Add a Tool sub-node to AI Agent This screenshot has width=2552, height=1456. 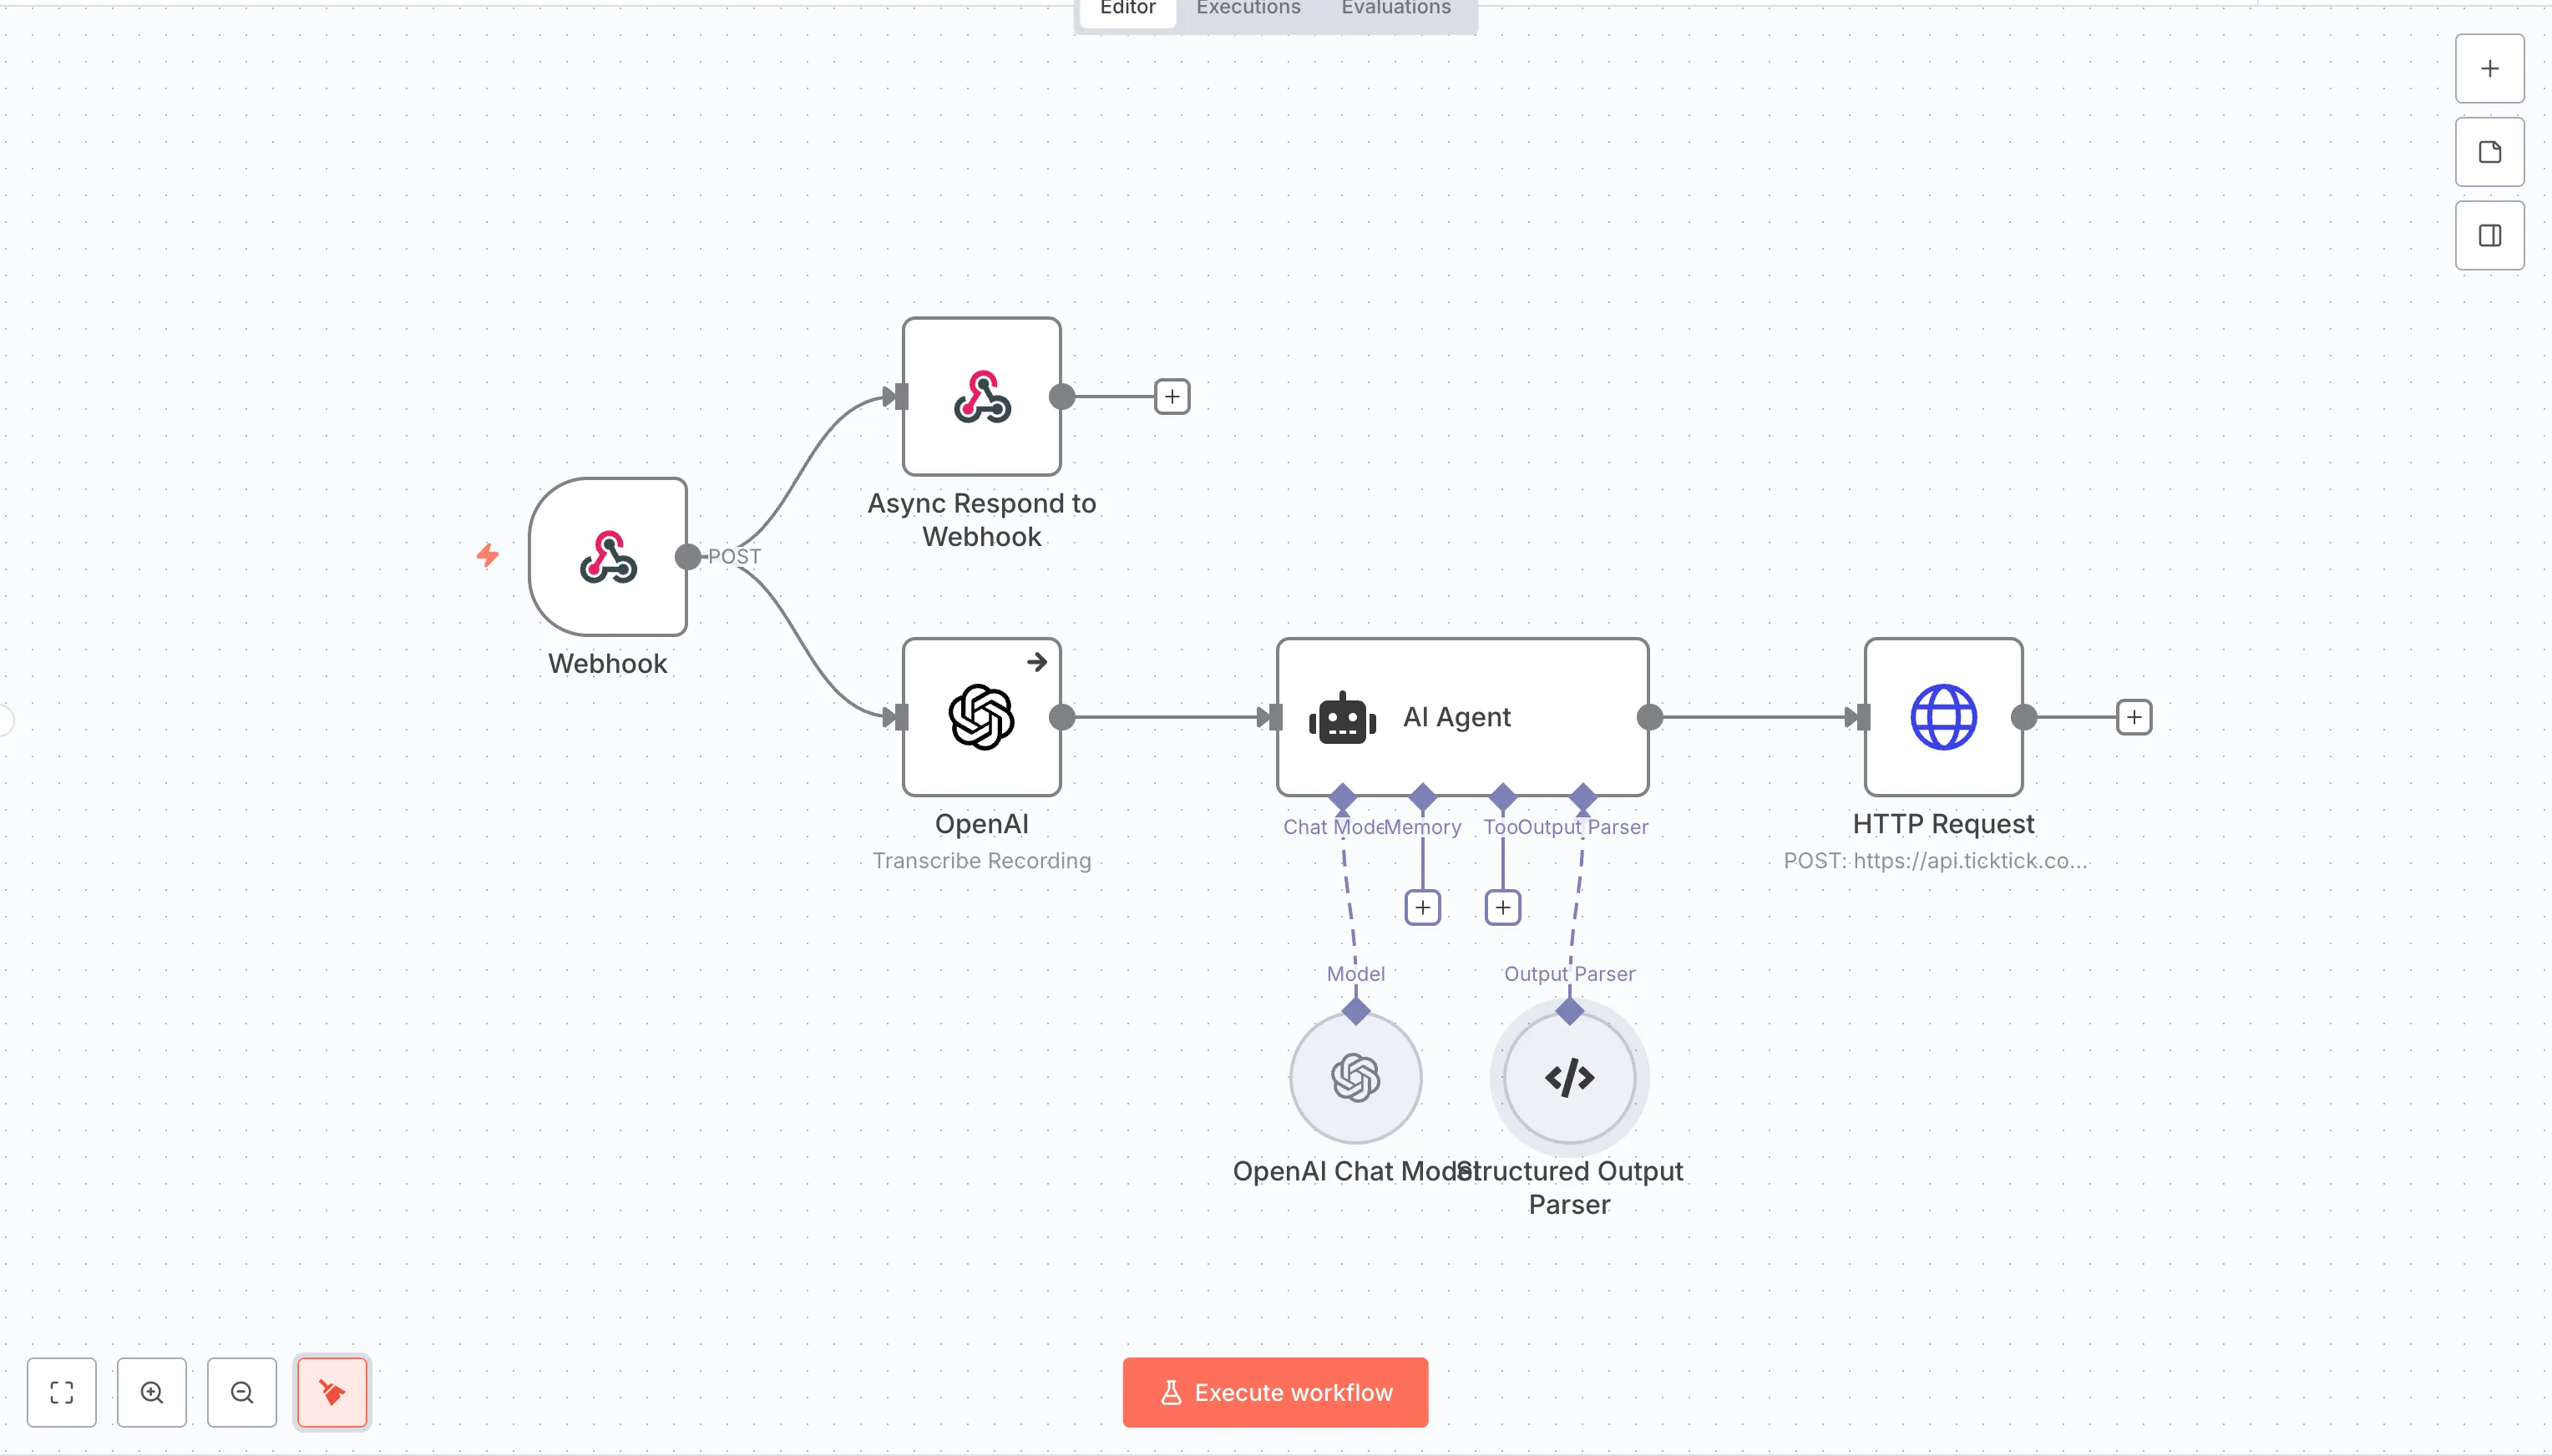[x=1502, y=907]
